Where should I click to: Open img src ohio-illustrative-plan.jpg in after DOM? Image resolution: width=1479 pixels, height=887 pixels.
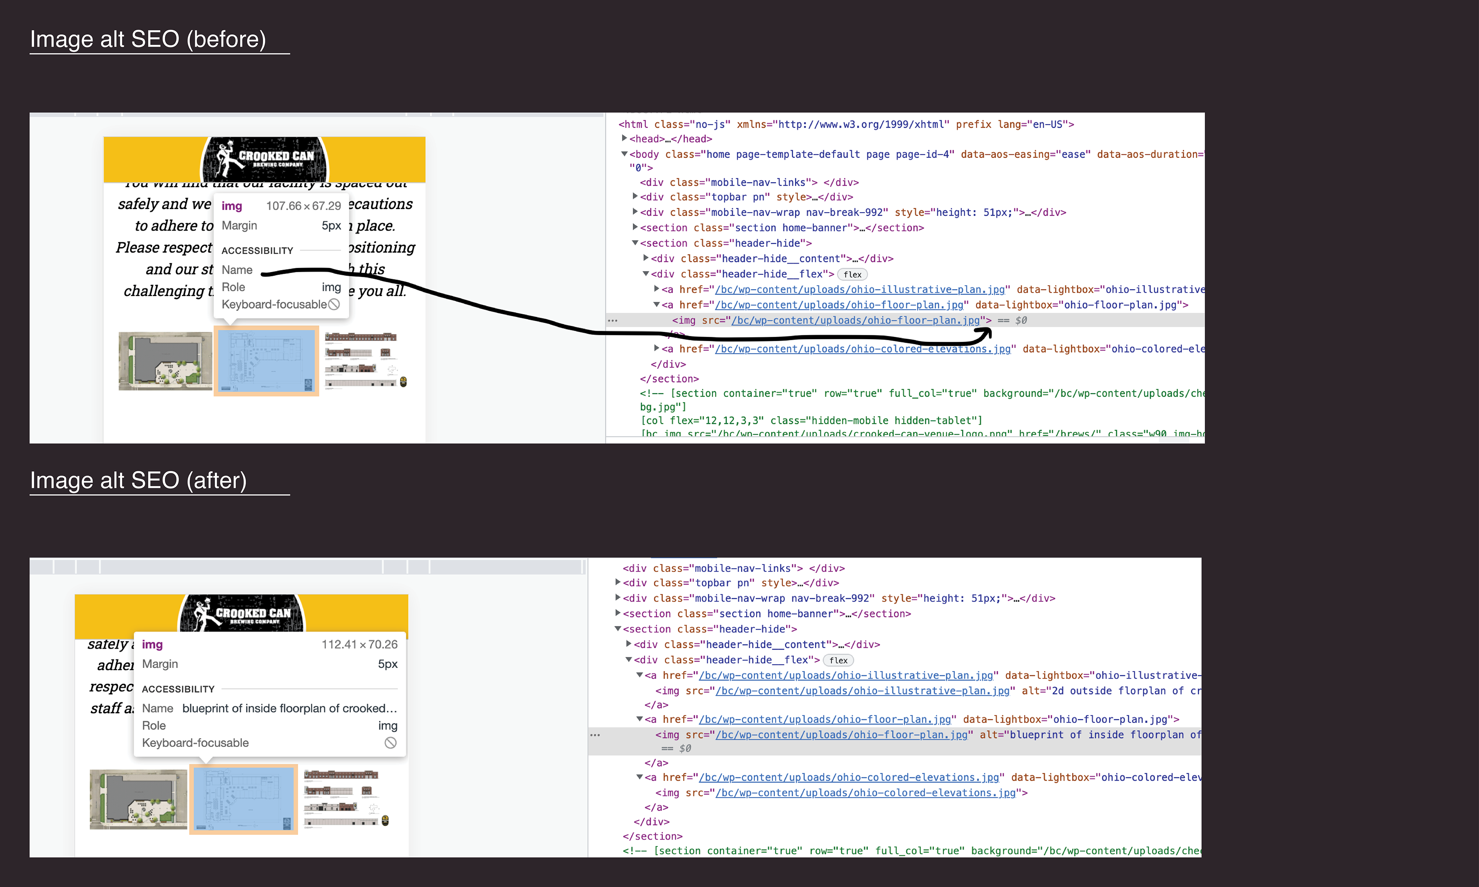pyautogui.click(x=862, y=691)
